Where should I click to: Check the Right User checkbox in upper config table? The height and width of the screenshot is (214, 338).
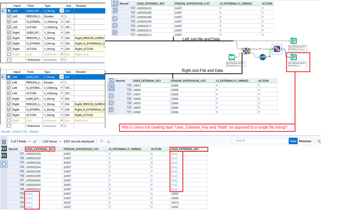pyautogui.click(x=9, y=54)
